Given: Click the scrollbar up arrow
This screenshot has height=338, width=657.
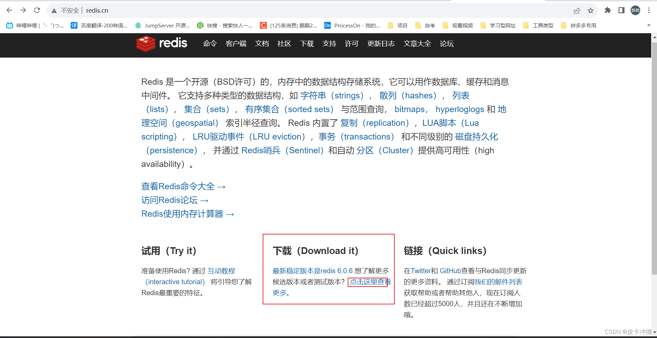Looking at the screenshot, I should click(x=654, y=37).
